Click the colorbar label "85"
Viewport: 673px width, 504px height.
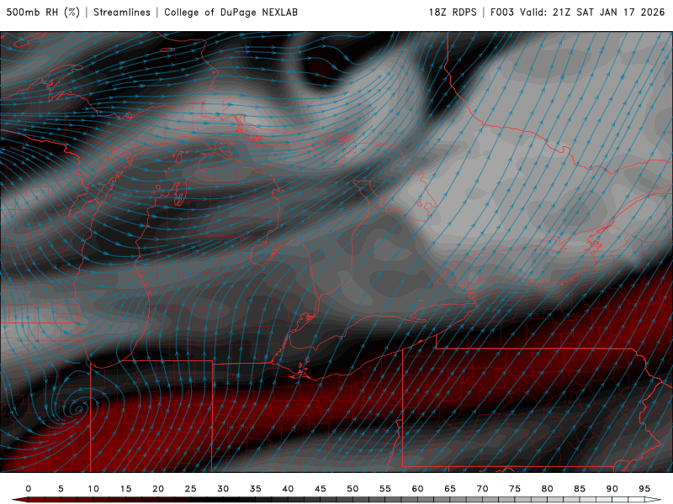click(580, 489)
